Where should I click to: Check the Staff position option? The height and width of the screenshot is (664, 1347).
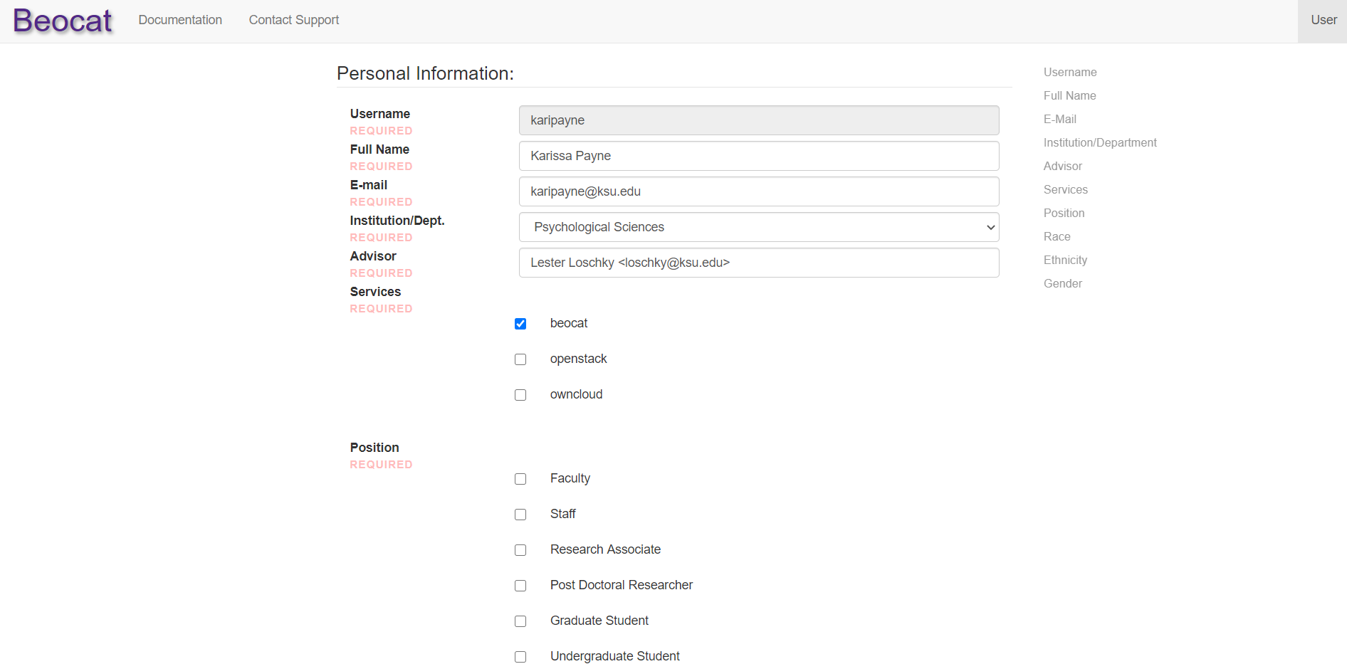click(x=520, y=515)
